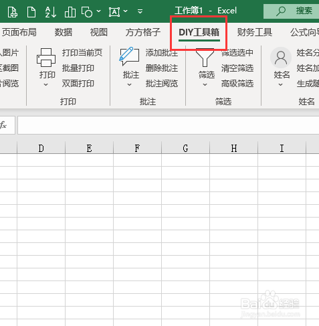This screenshot has height=326, width=319.
Task: Expand the 打印 dropdown chevron
Action: point(45,84)
